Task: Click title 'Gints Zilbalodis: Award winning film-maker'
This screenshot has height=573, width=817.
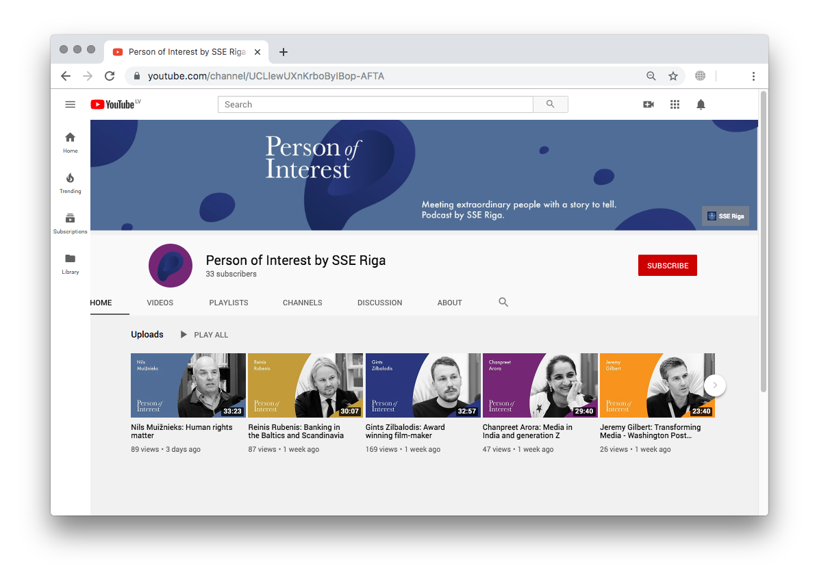Action: tap(405, 431)
